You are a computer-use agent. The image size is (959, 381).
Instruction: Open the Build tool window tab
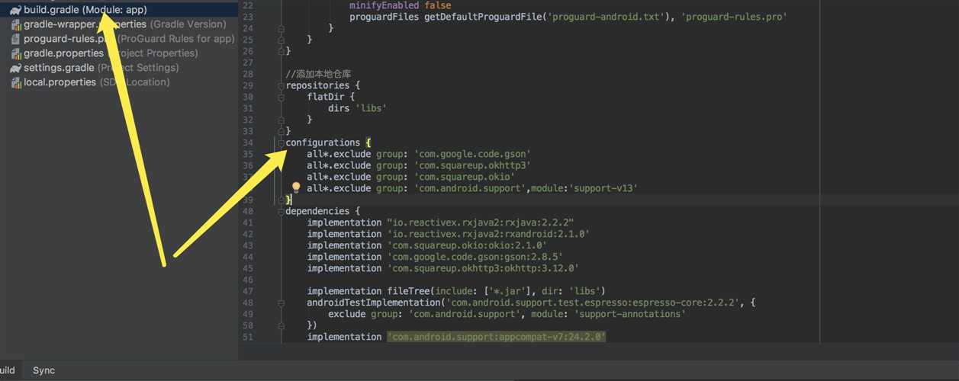click(x=8, y=370)
